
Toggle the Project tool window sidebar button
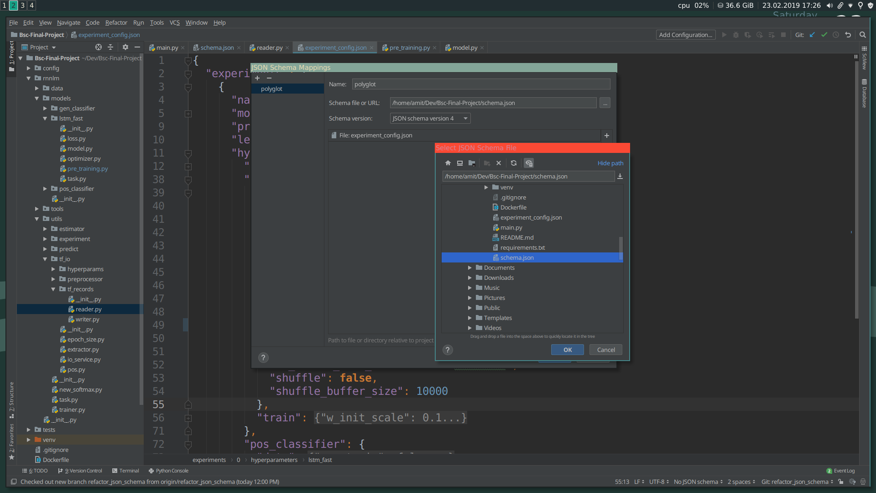(12, 56)
